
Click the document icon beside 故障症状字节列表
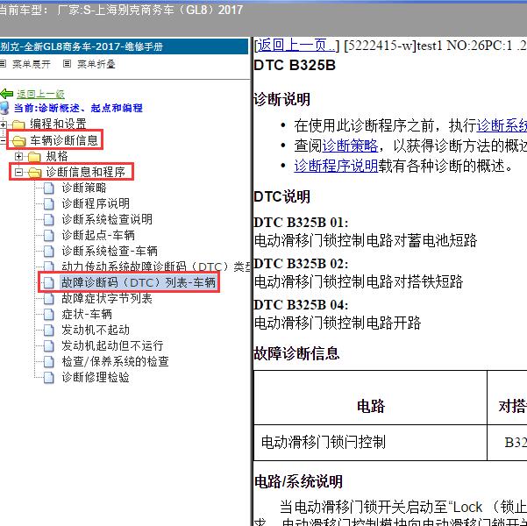tap(49, 299)
